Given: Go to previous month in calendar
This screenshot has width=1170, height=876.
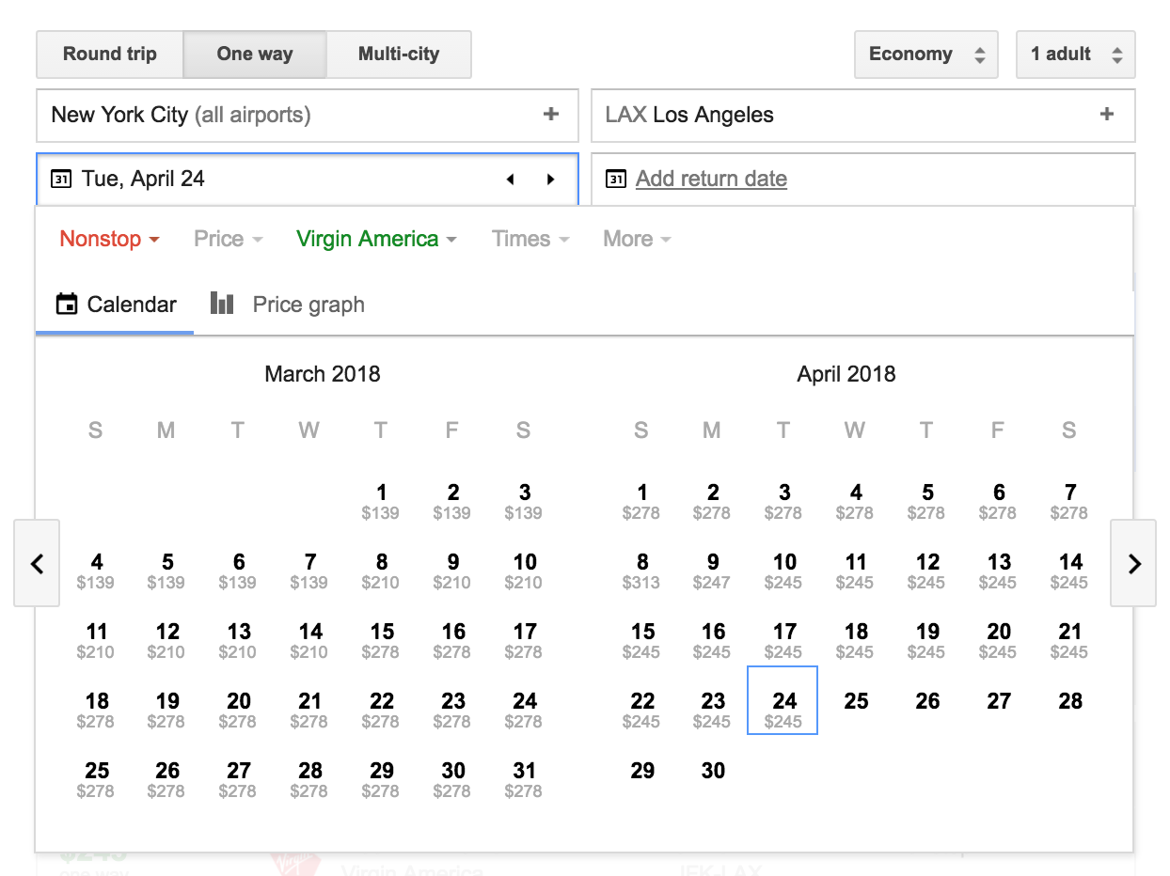Looking at the screenshot, I should pyautogui.click(x=37, y=564).
